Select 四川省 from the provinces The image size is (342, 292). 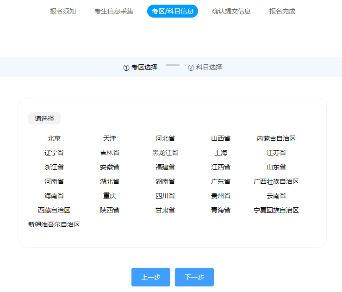[x=165, y=196]
